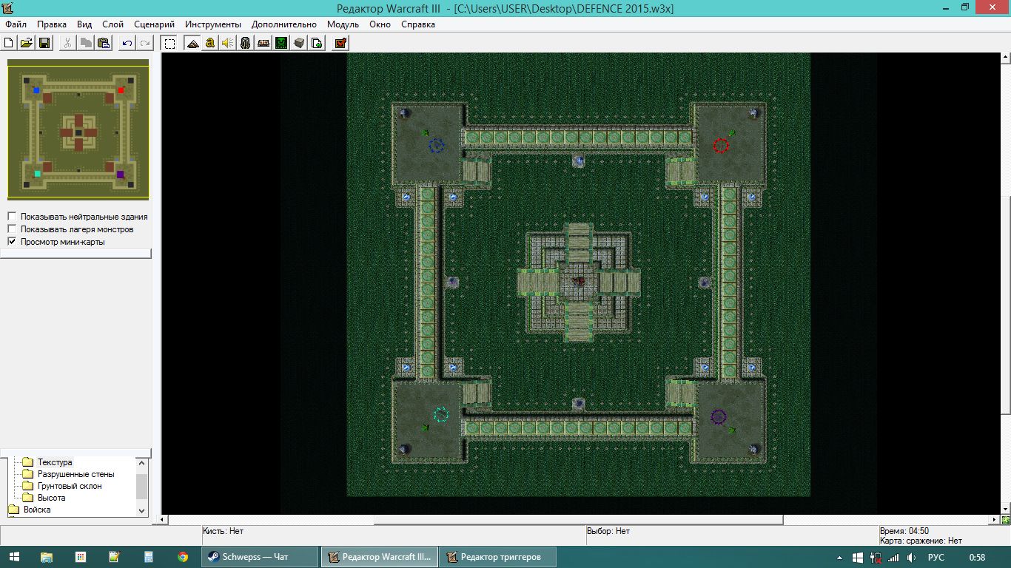Undo the last action
Screen dimensions: 1011x568
pyautogui.click(x=127, y=43)
